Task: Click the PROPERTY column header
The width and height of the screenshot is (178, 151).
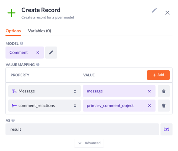Action: pyautogui.click(x=20, y=75)
